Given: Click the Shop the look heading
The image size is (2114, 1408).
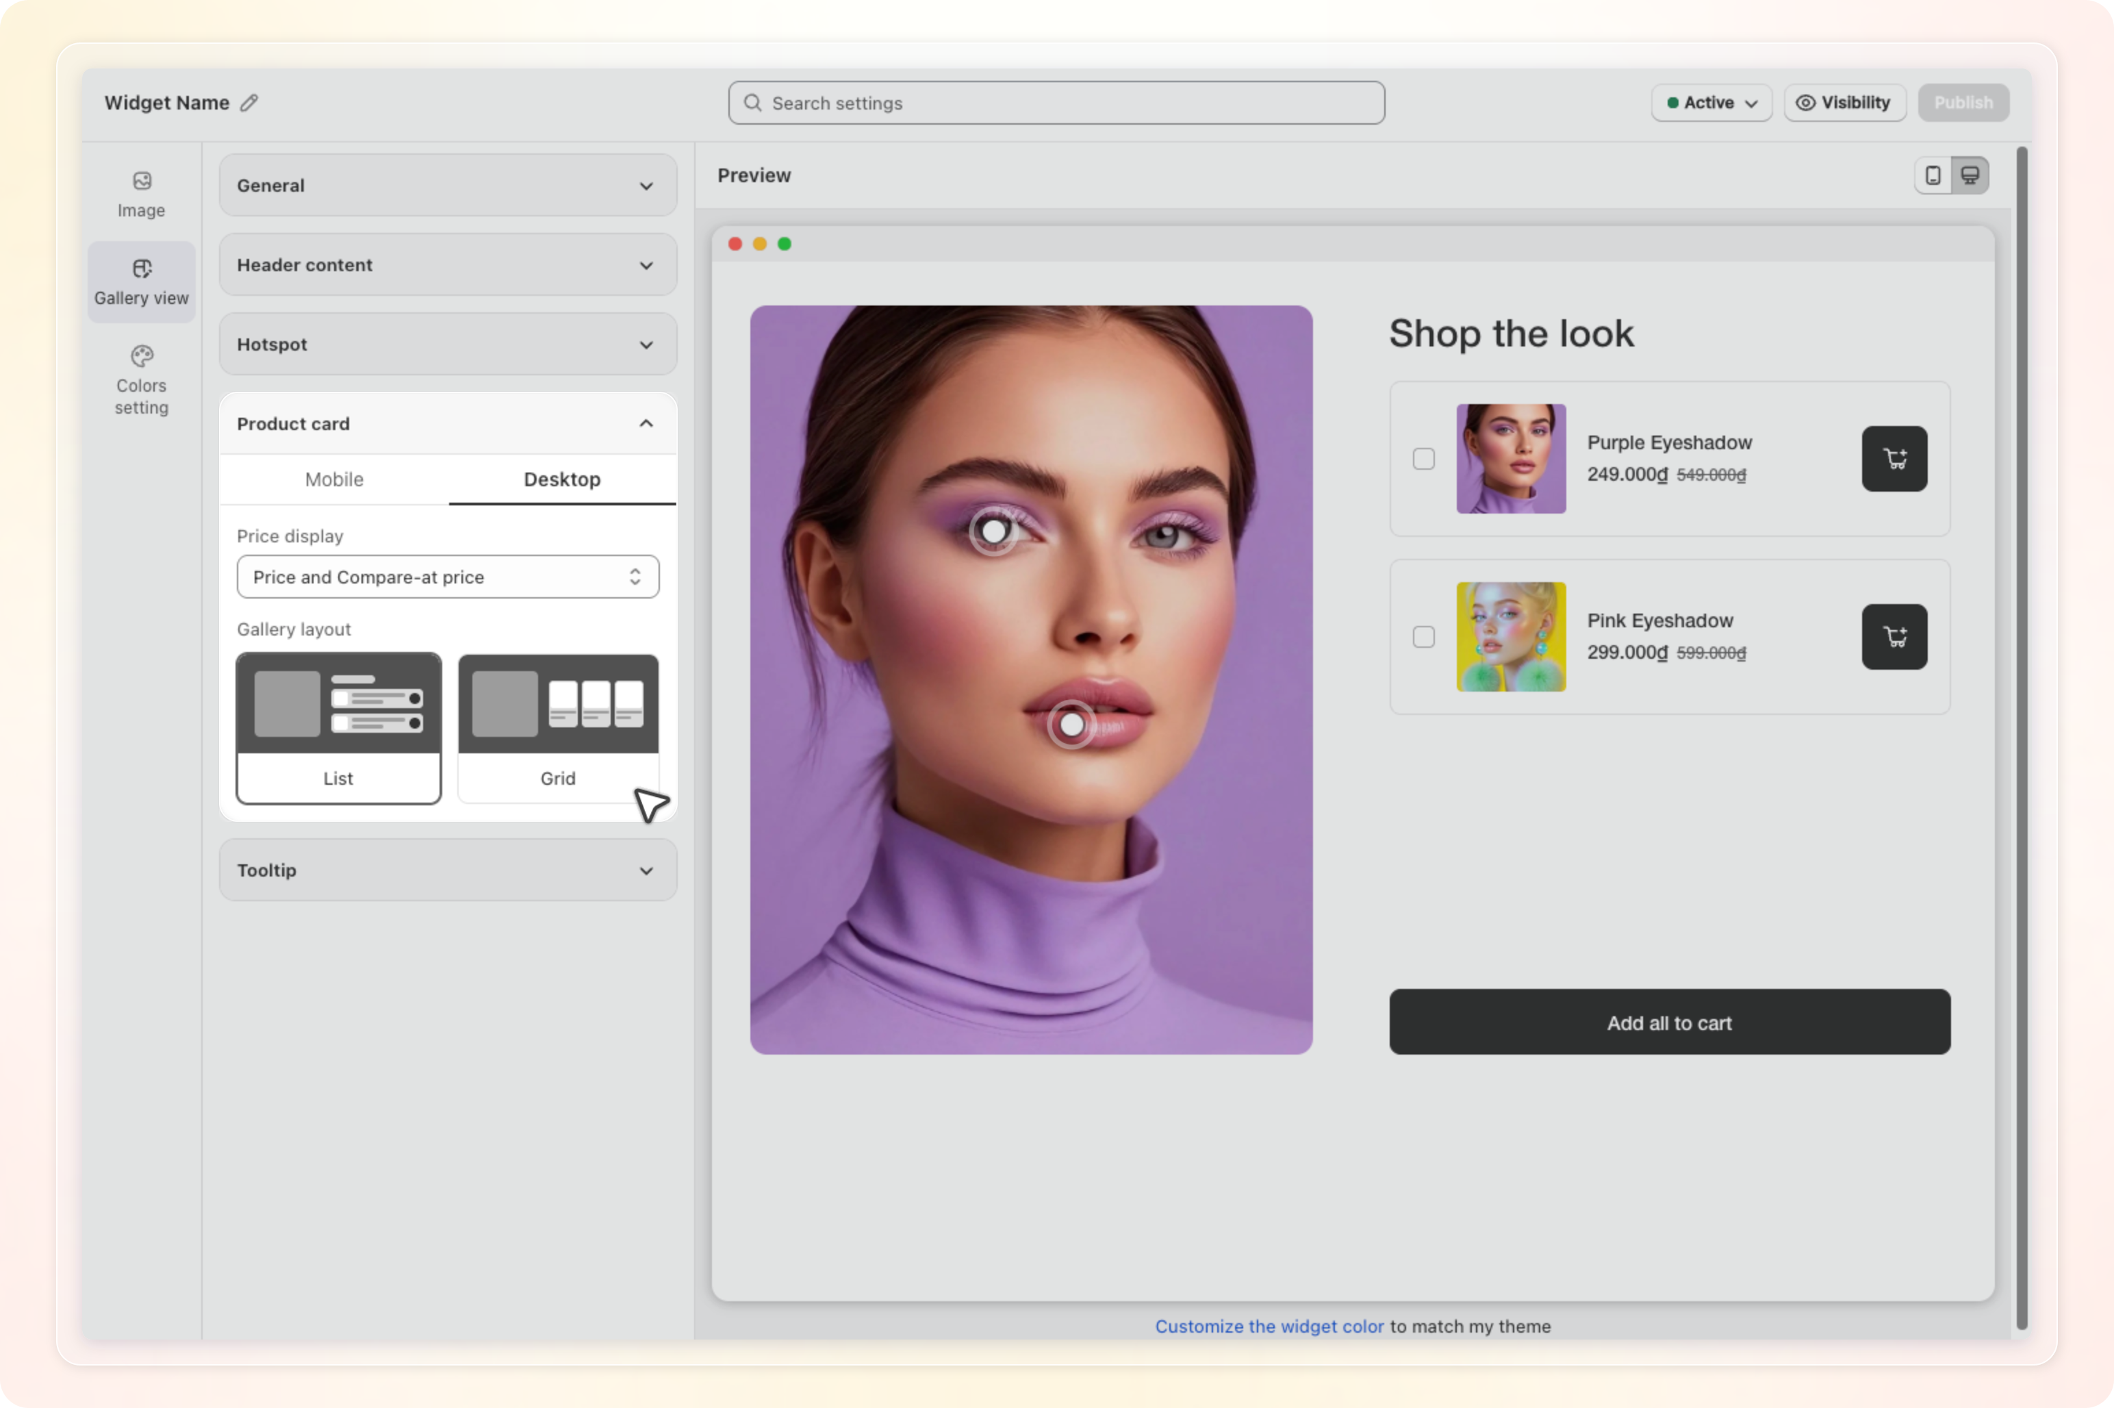Looking at the screenshot, I should 1512,333.
